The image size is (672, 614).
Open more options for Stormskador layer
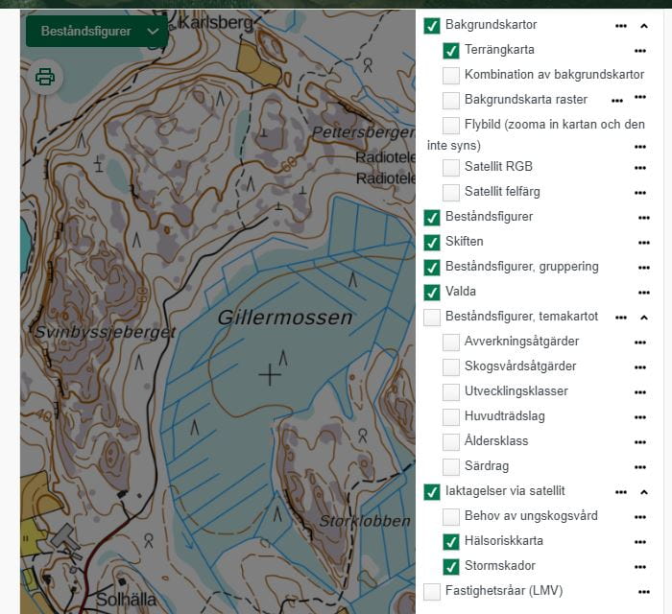tap(640, 566)
